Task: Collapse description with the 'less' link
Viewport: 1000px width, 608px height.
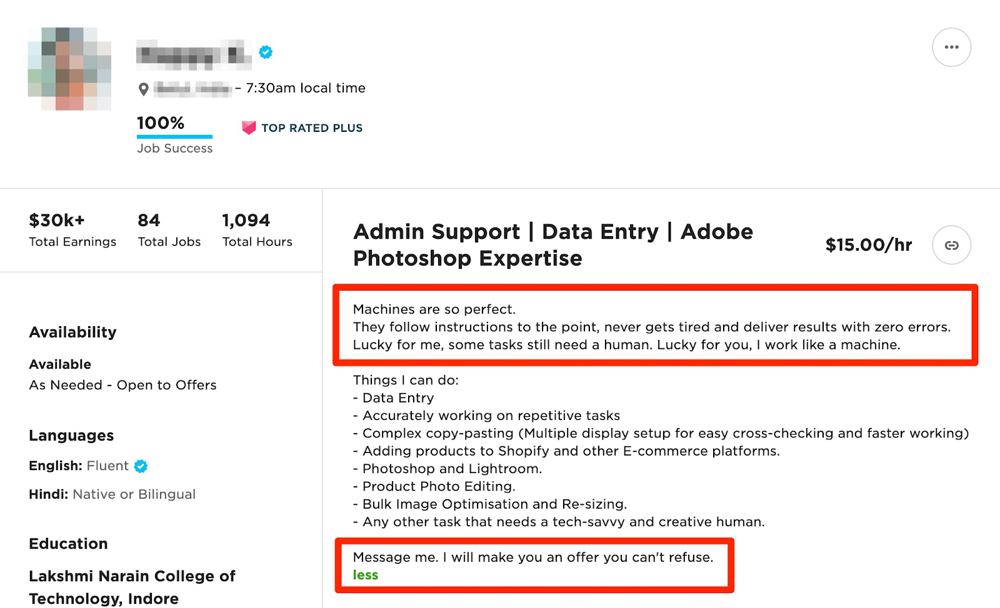Action: pos(365,575)
